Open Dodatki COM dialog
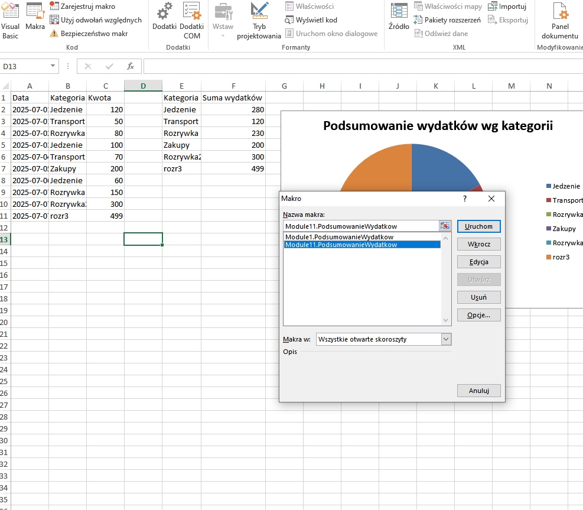This screenshot has width=583, height=510. click(191, 20)
